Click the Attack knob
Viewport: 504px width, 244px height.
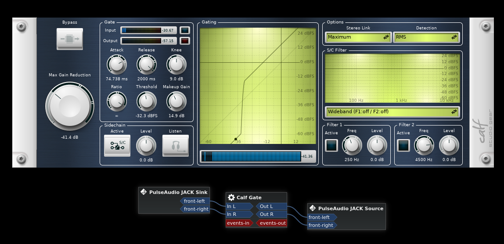point(117,65)
